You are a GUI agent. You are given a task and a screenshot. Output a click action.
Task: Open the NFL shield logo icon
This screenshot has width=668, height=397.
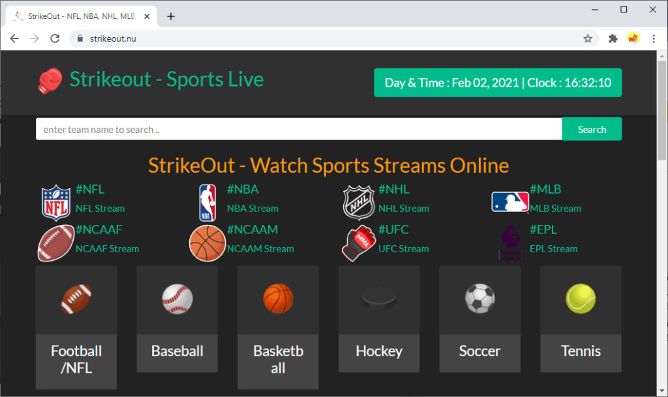tap(56, 203)
